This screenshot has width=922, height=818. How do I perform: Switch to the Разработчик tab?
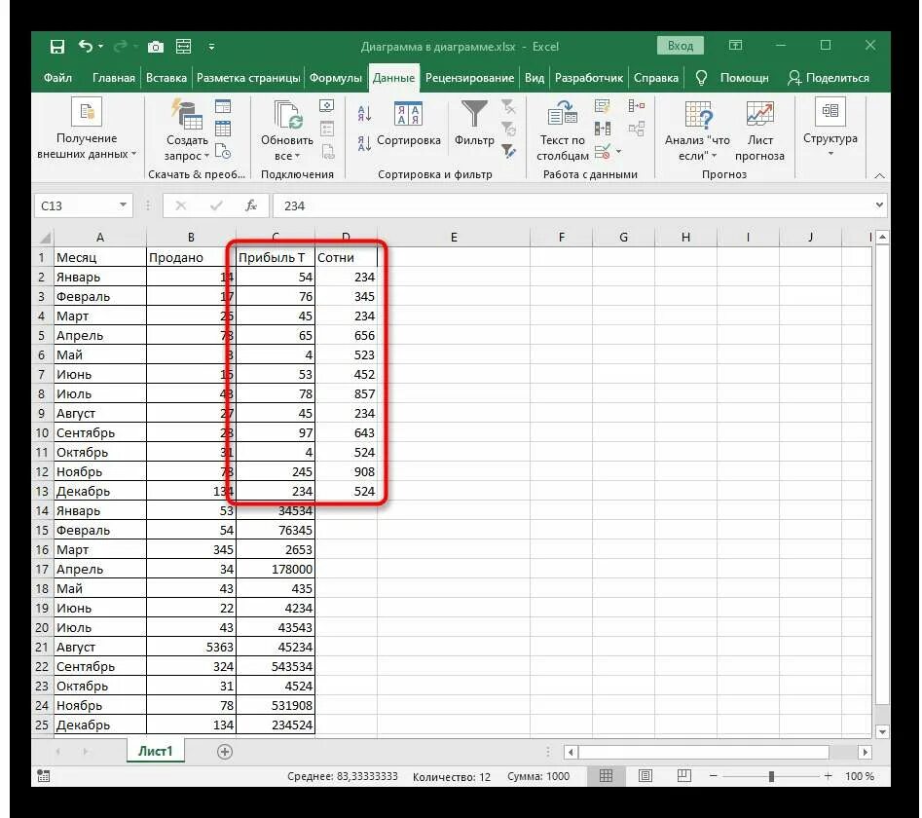(x=589, y=78)
